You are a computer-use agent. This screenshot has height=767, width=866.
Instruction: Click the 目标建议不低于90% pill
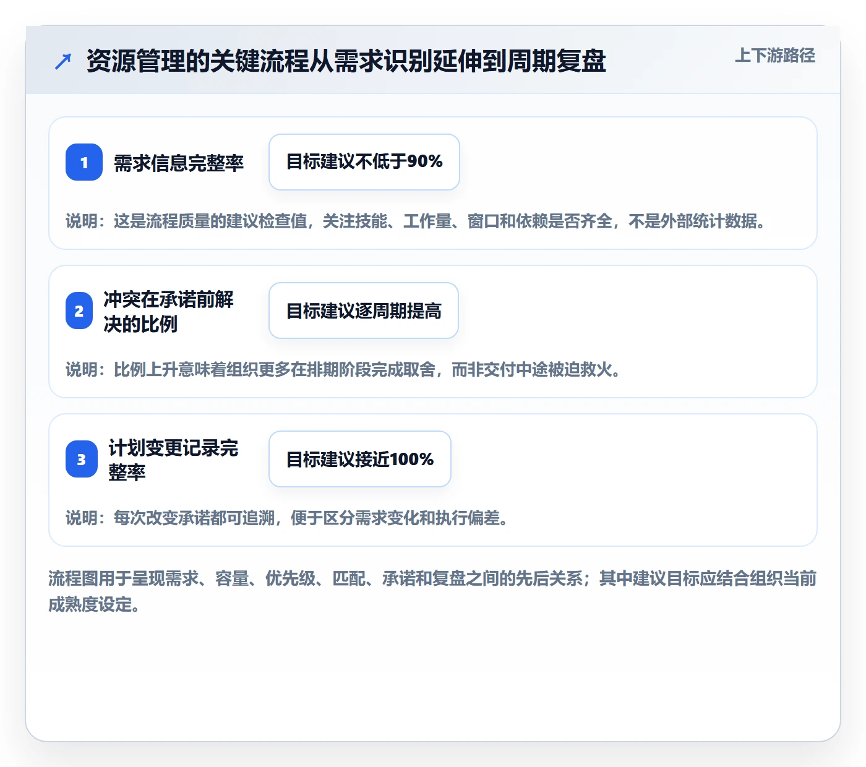[x=364, y=162]
